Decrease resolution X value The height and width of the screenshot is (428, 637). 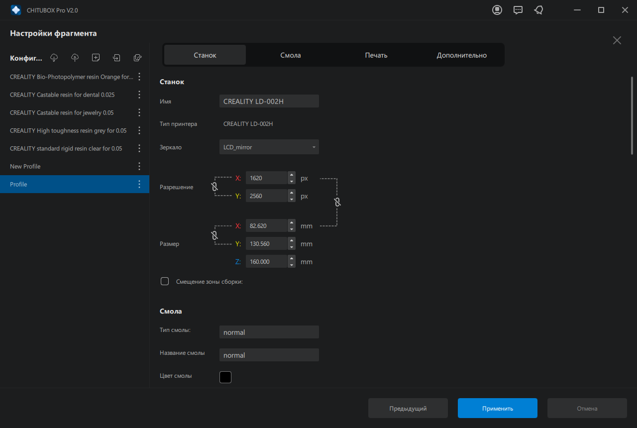(292, 181)
